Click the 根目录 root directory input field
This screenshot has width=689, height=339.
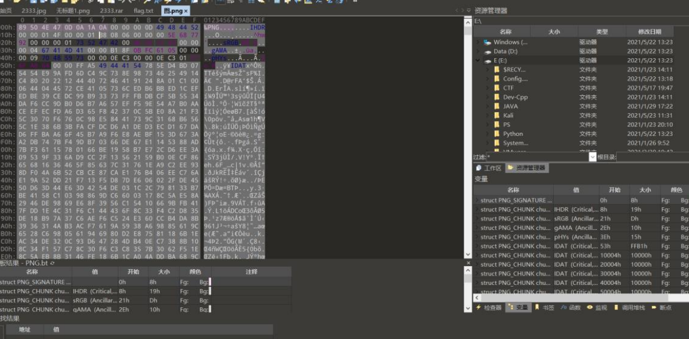tap(652, 157)
